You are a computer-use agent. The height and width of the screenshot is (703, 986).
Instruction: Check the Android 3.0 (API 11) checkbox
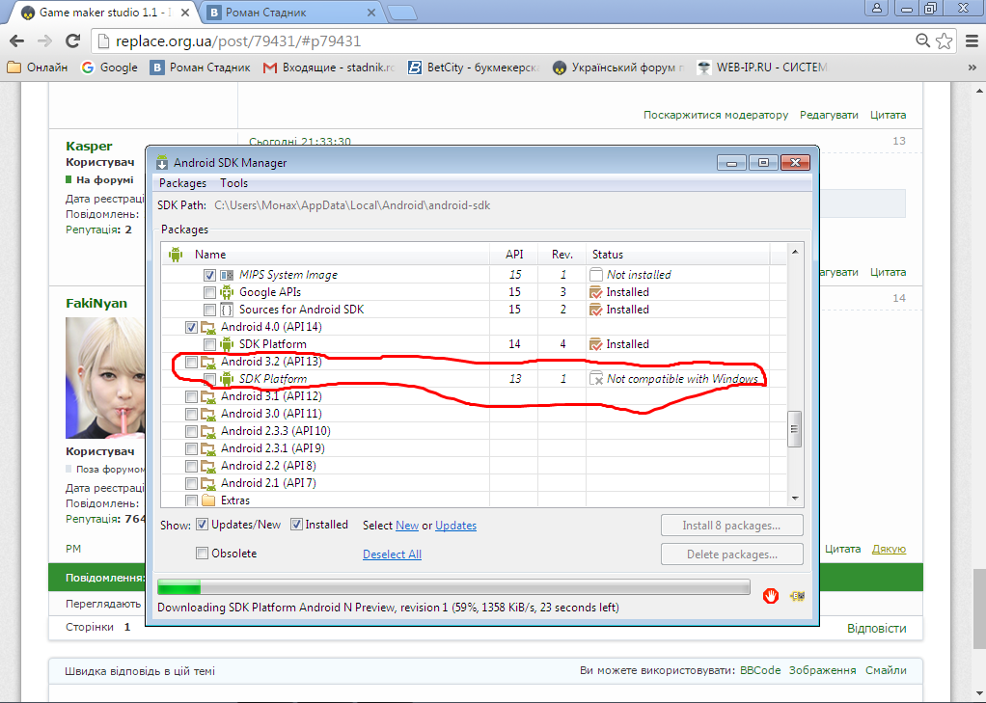tap(191, 414)
